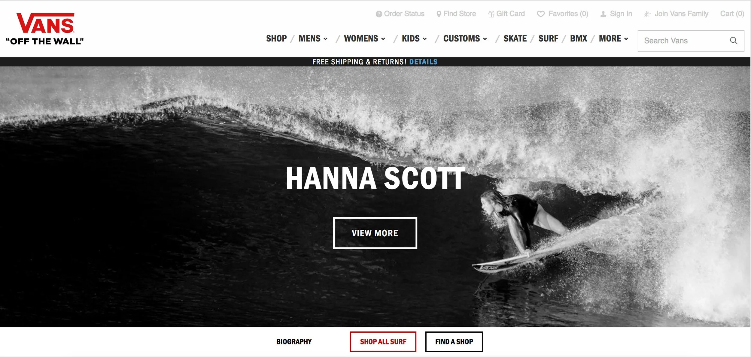Click the Favorites heart icon
Screen dimensions: 751x357
[541, 14]
